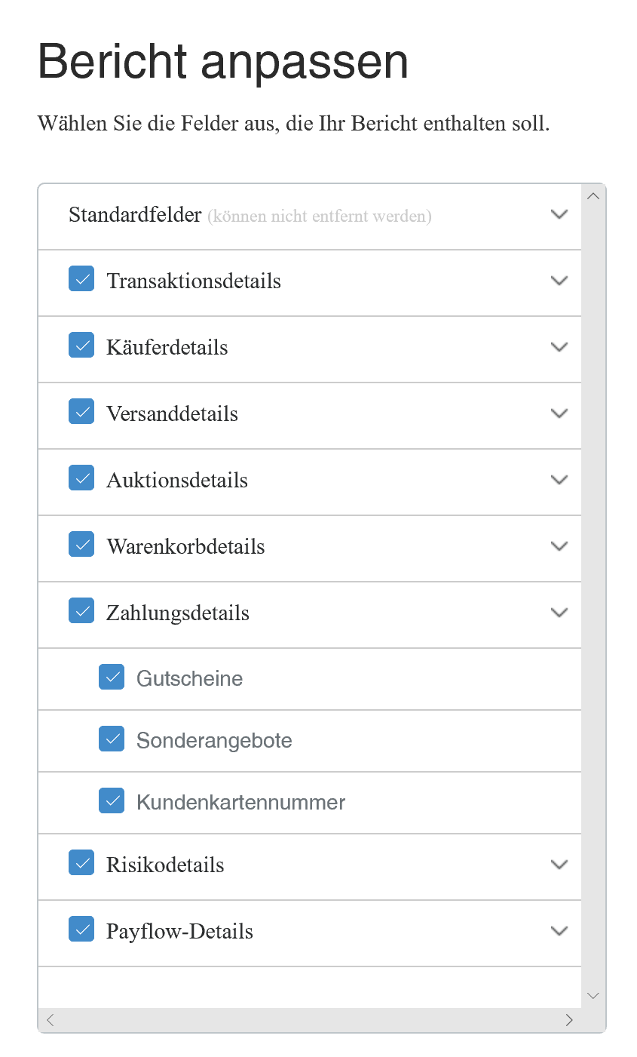Click the scroll down arrow
637x1057 pixels.
[593, 996]
